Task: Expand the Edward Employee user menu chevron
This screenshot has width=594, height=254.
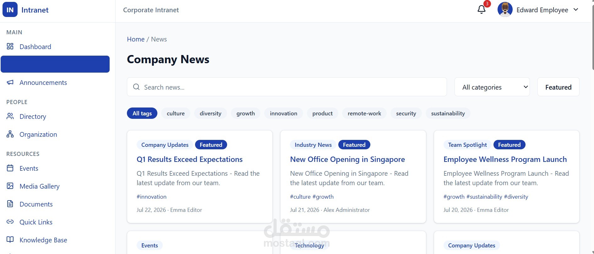Action: pos(576,10)
